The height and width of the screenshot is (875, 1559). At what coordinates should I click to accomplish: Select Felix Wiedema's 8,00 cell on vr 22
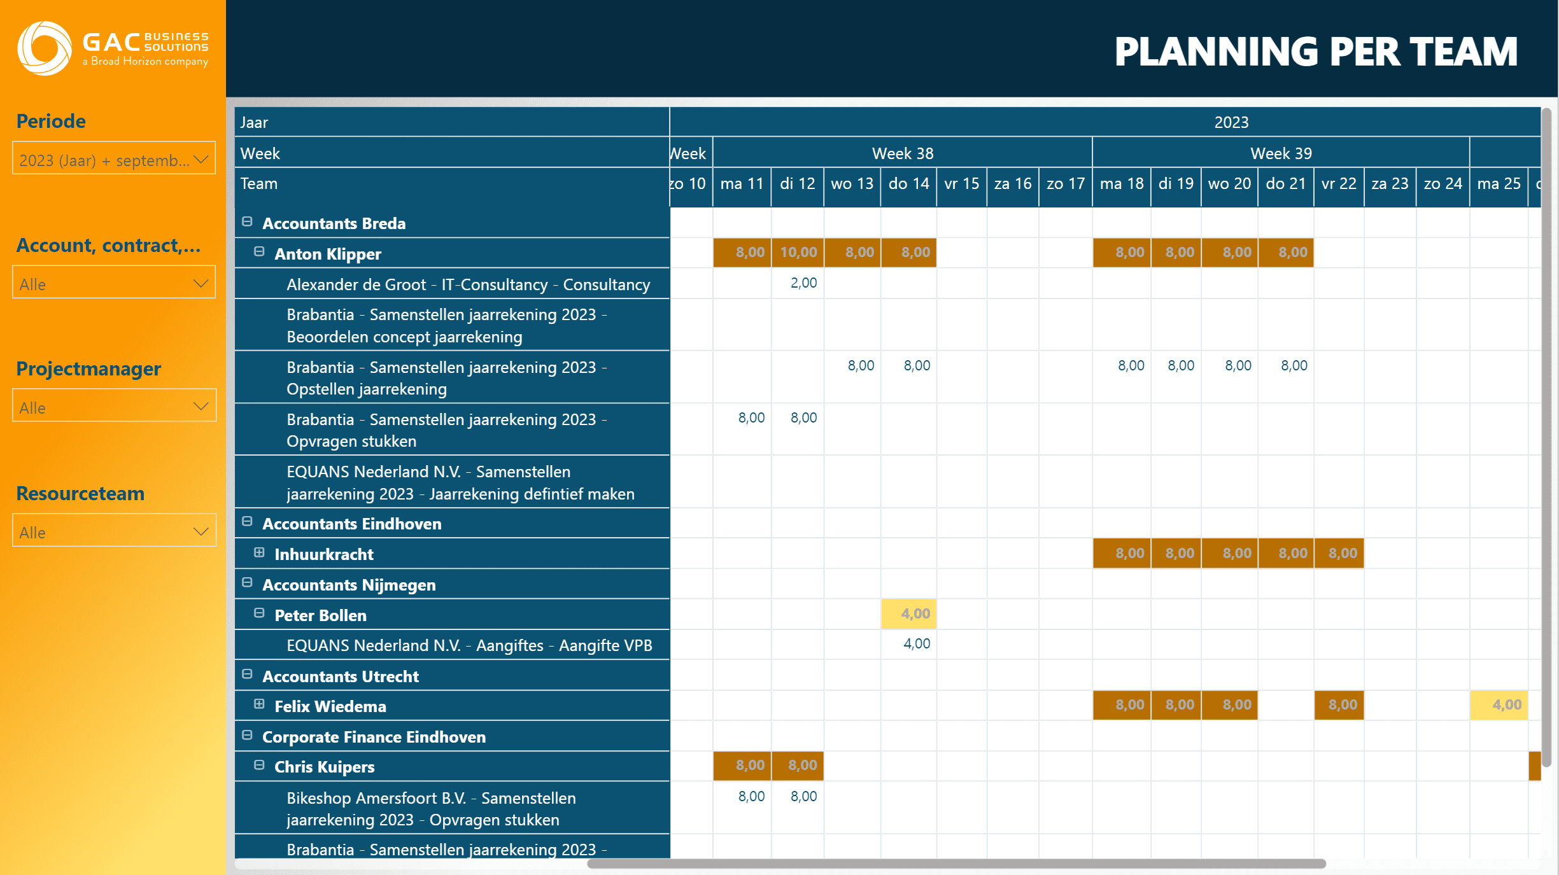click(1339, 705)
